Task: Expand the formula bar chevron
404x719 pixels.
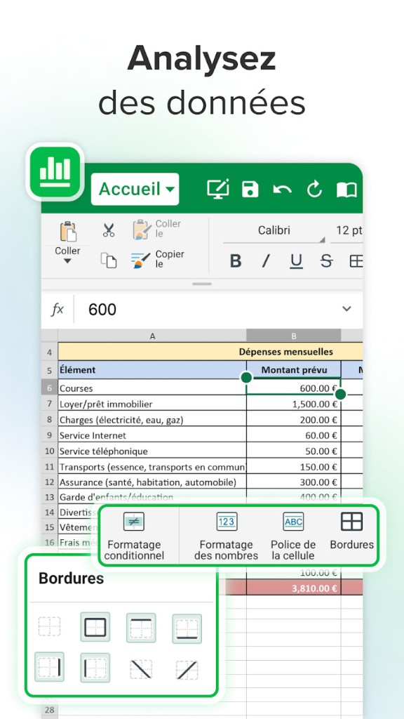Action: pos(346,309)
